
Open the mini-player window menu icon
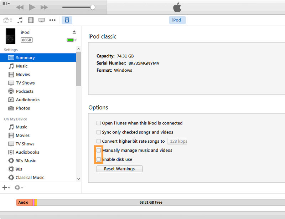6,3
